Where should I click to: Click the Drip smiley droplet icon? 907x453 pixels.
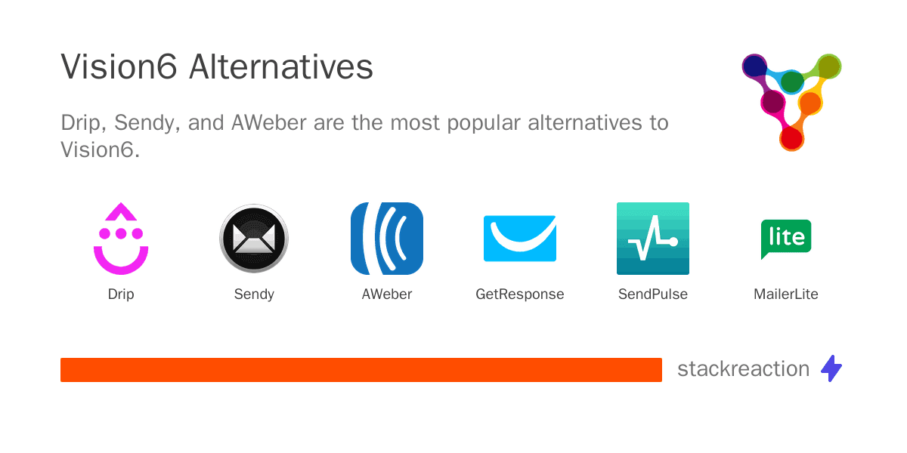click(x=121, y=239)
